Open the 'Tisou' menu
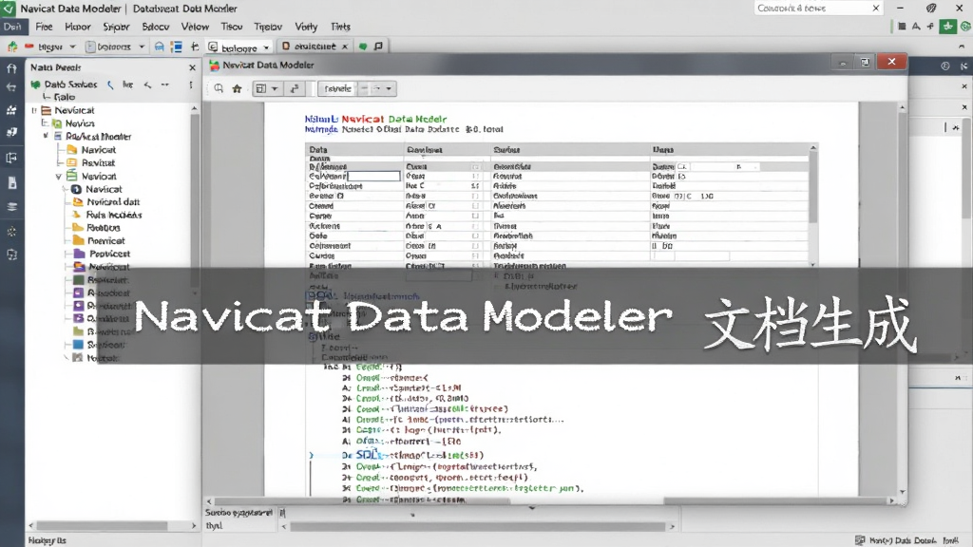973x547 pixels. coord(232,27)
